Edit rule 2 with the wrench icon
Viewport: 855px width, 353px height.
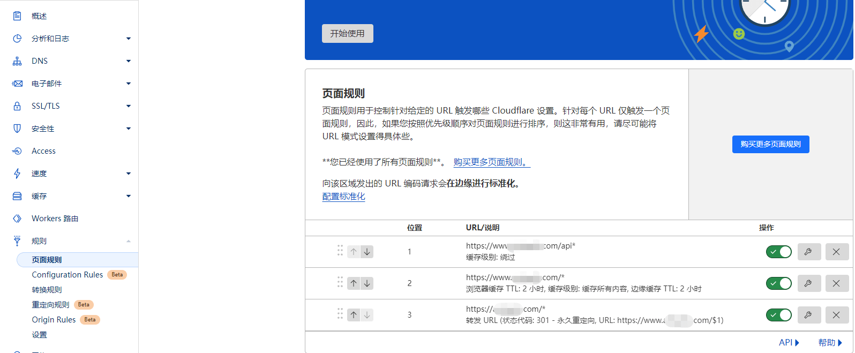(809, 283)
